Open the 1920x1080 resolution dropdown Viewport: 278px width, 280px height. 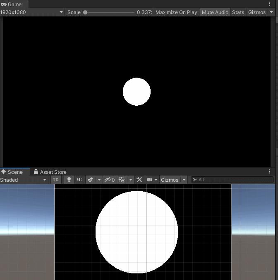click(x=32, y=12)
